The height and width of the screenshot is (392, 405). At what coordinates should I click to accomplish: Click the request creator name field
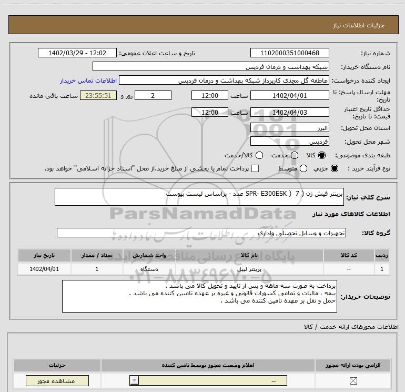coord(224,81)
